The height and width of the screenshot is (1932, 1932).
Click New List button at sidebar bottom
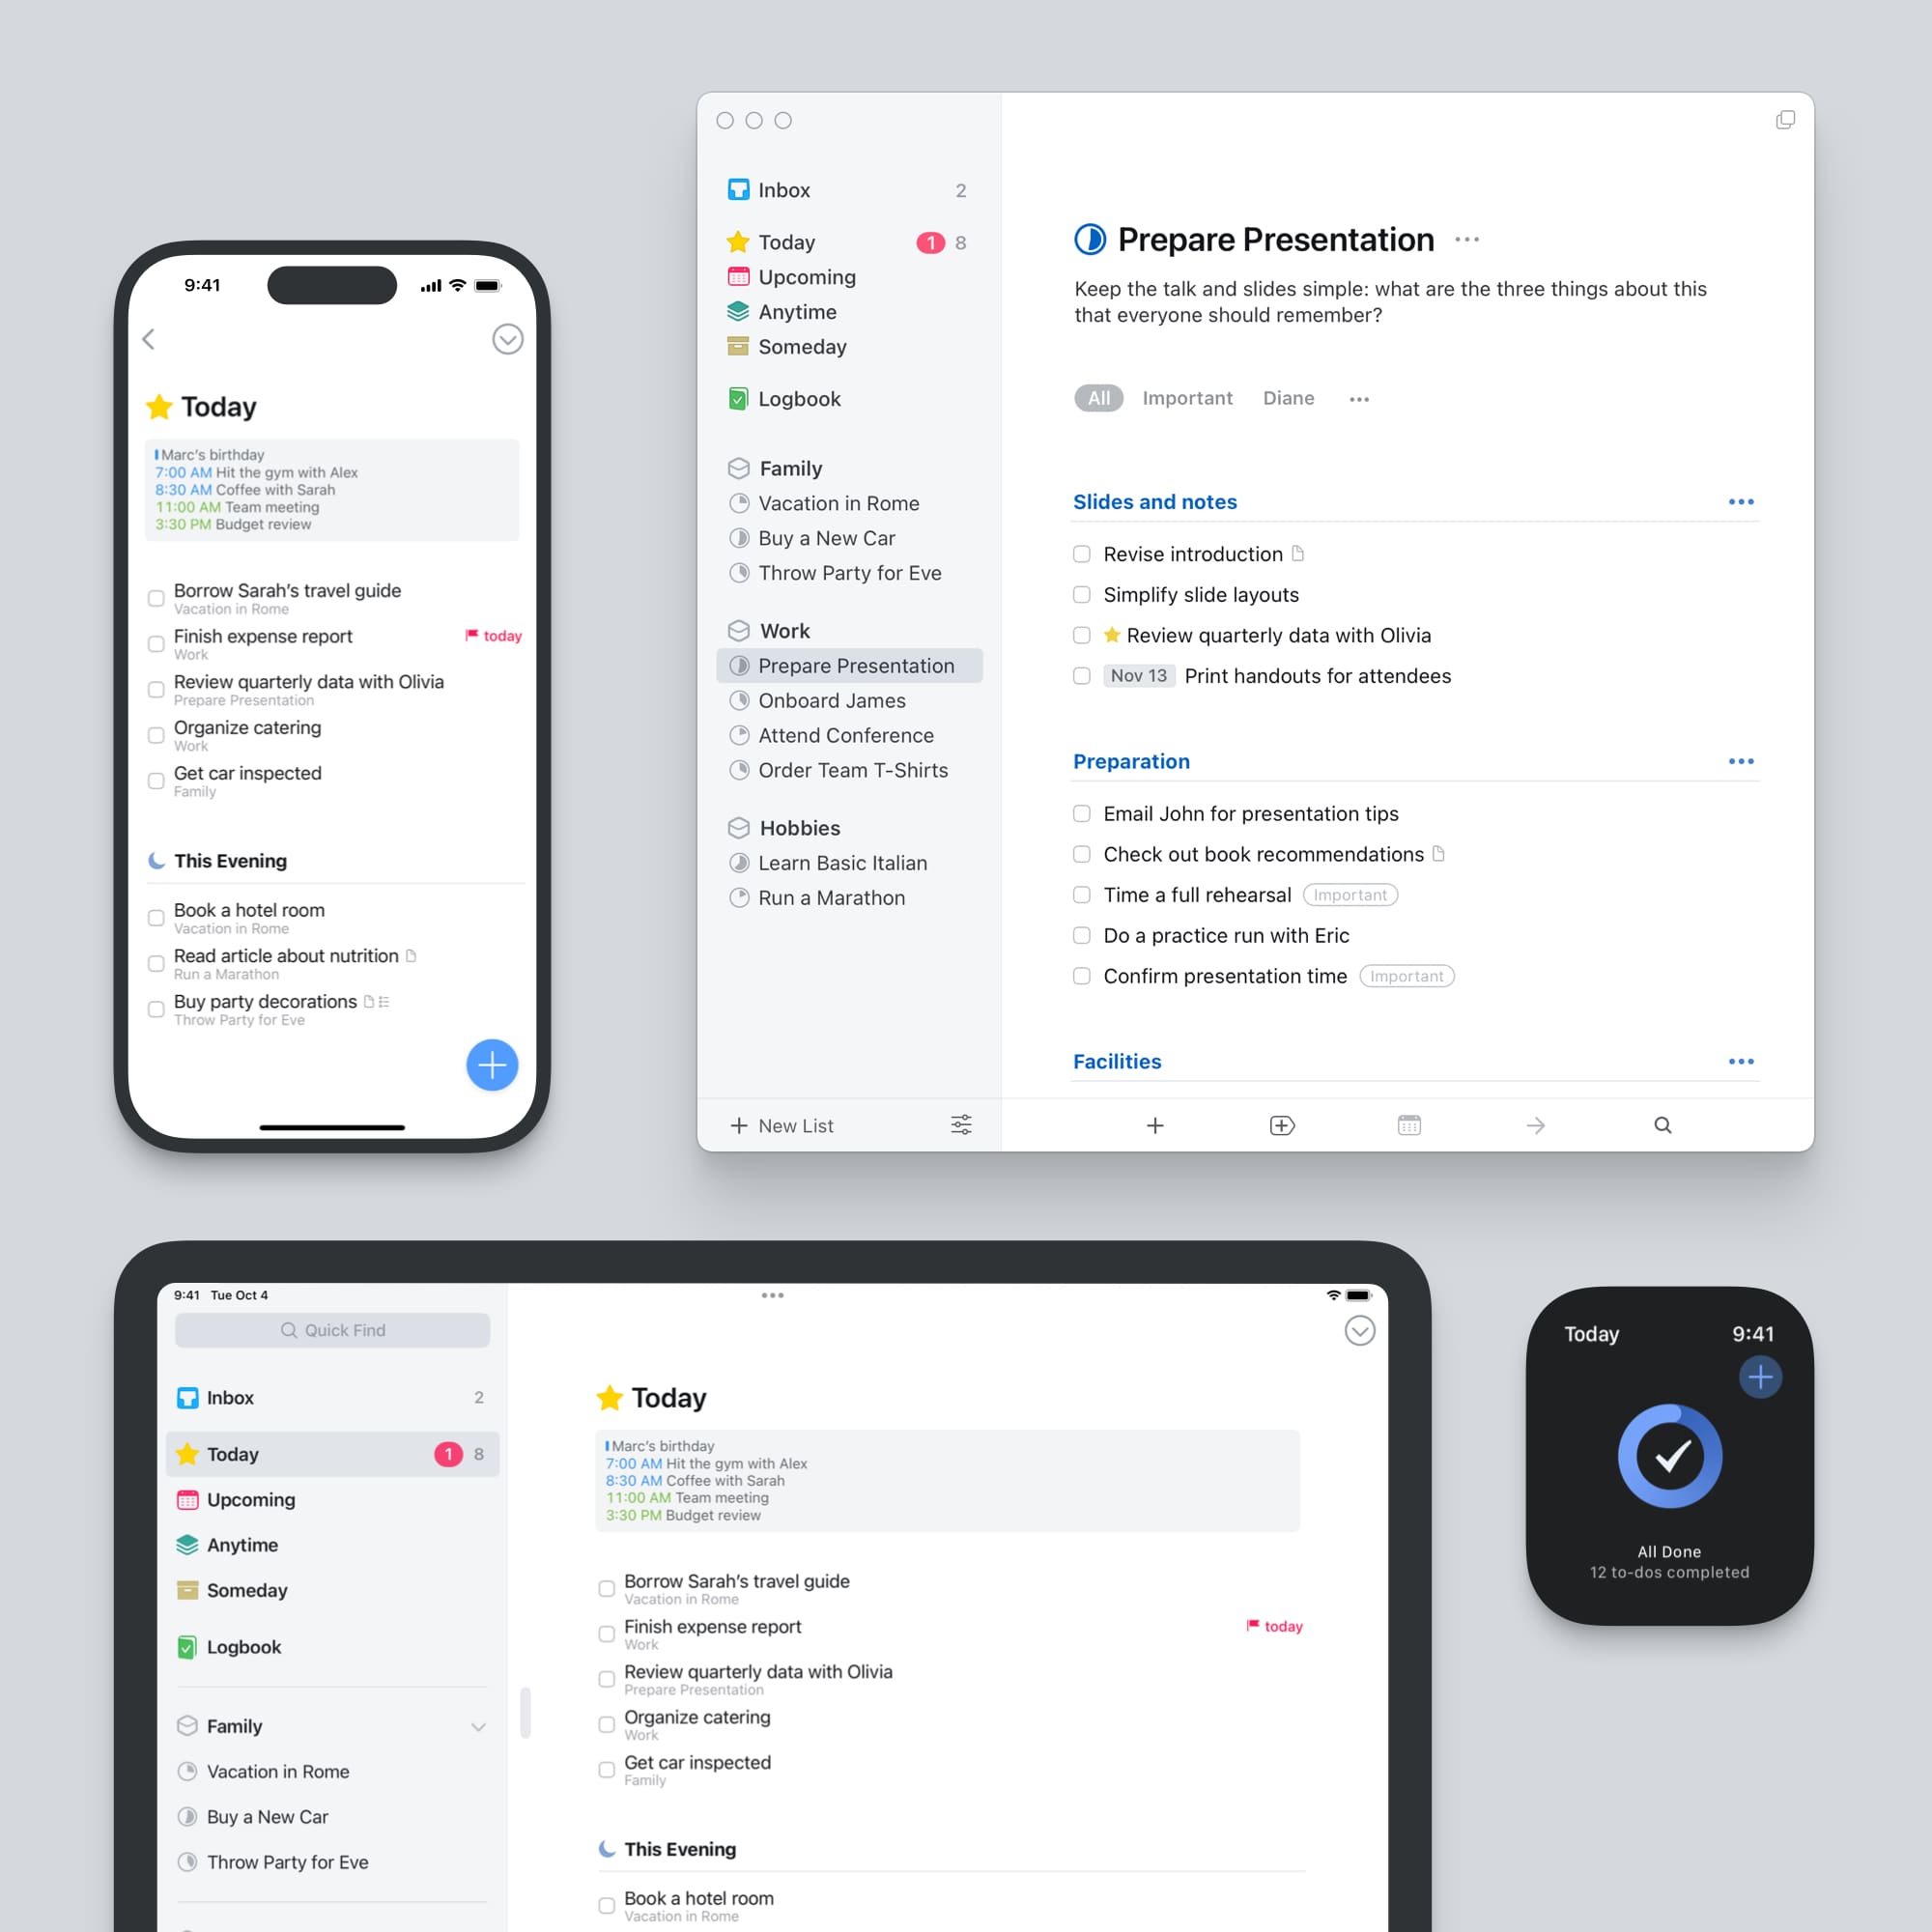click(x=783, y=1123)
